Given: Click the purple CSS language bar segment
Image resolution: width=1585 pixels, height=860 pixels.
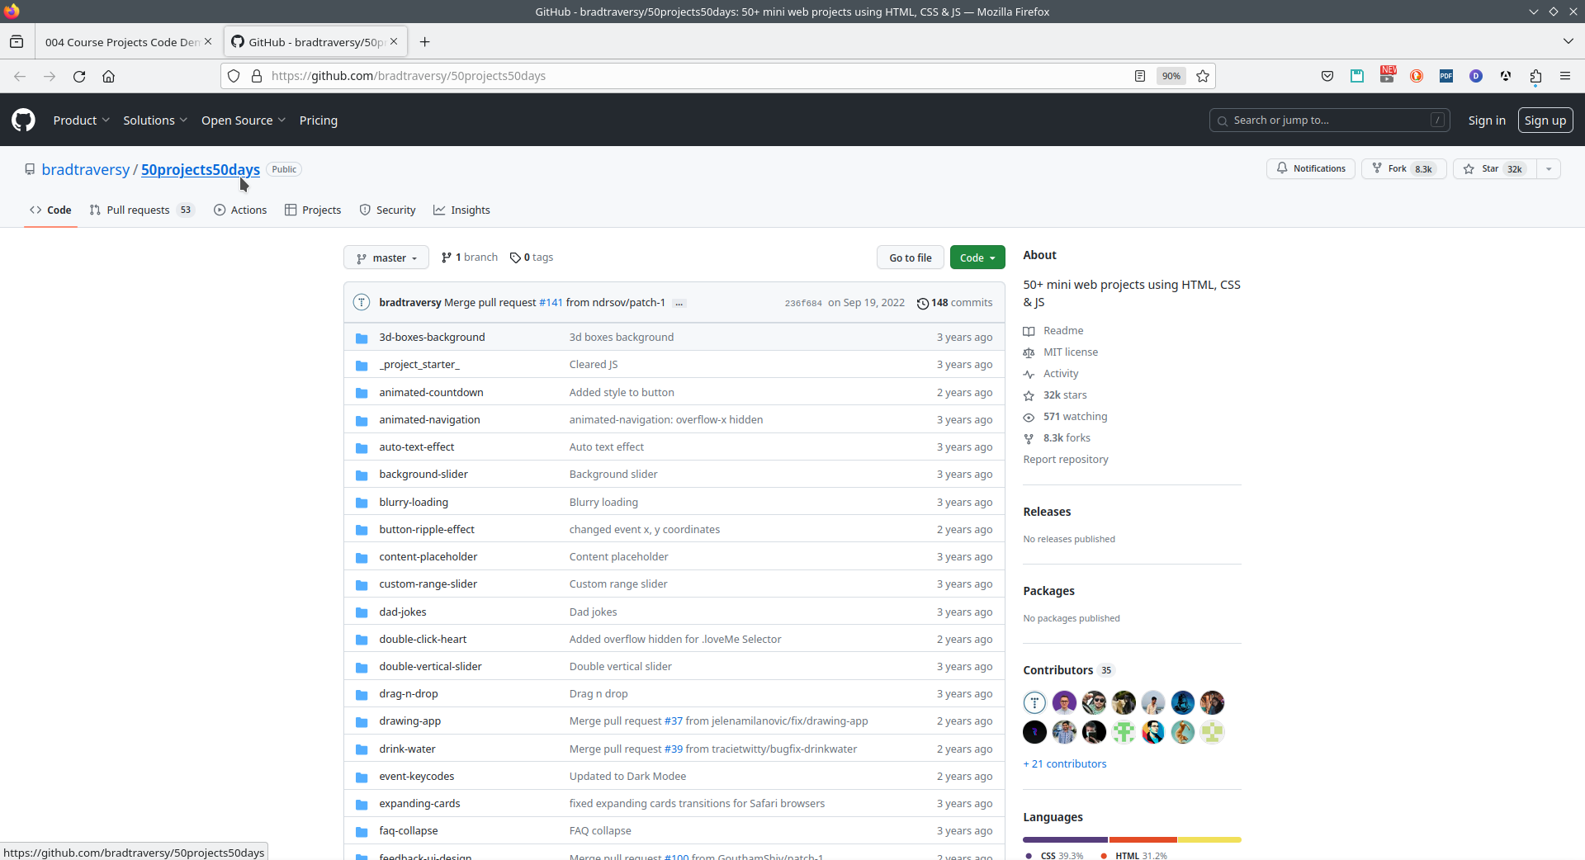Looking at the screenshot, I should point(1066,840).
